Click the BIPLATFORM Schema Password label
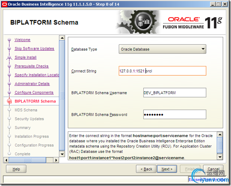The image size is (231, 186). coord(99,115)
